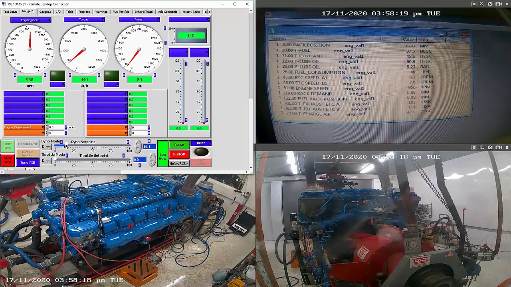Open the Add Comments tab

point(168,12)
